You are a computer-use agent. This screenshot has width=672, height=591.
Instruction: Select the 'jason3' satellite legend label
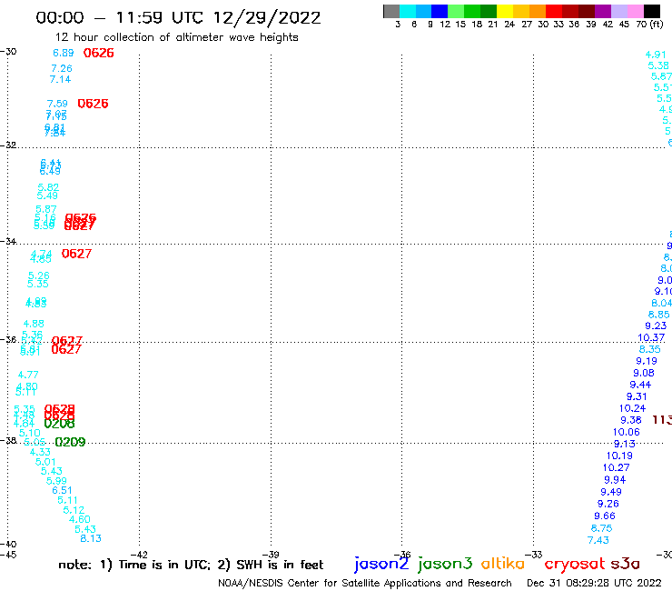pyautogui.click(x=445, y=564)
